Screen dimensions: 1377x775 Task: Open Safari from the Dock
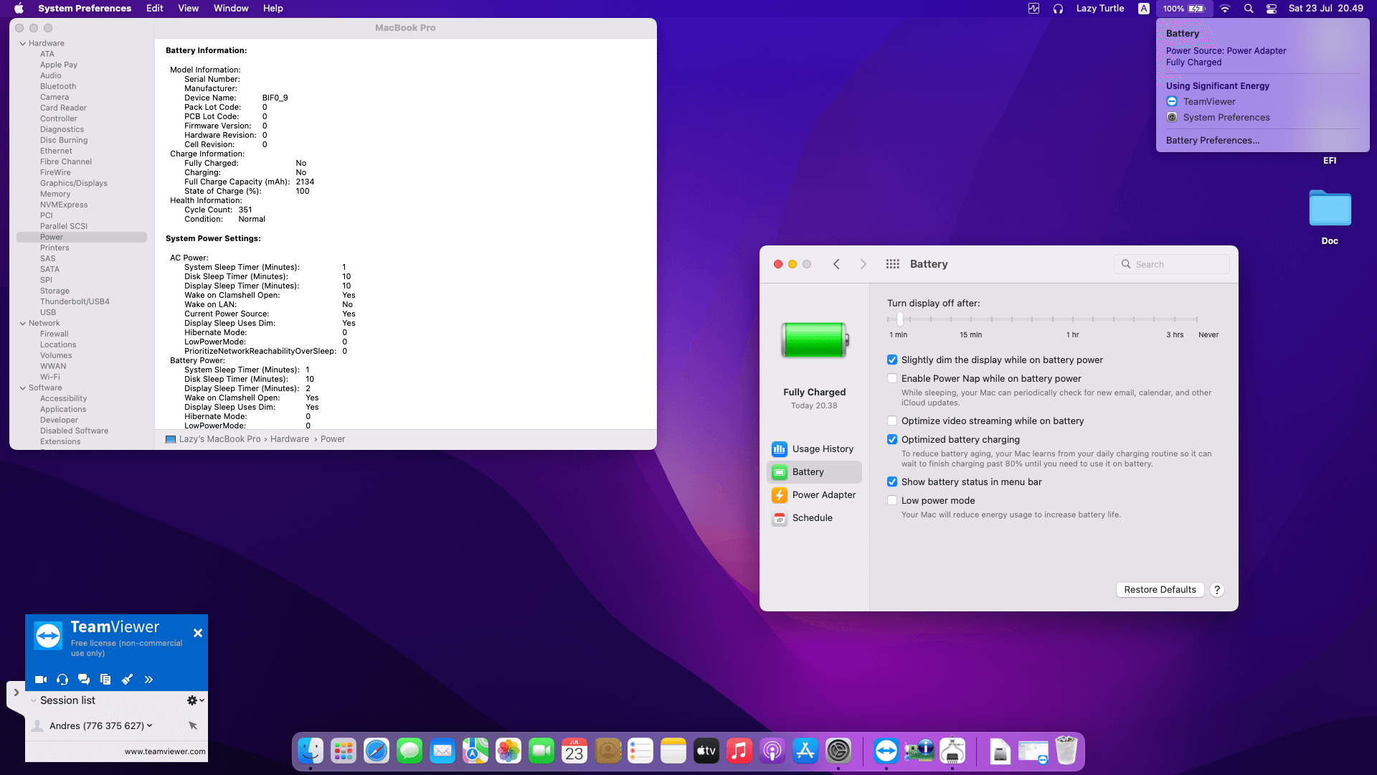click(x=377, y=751)
